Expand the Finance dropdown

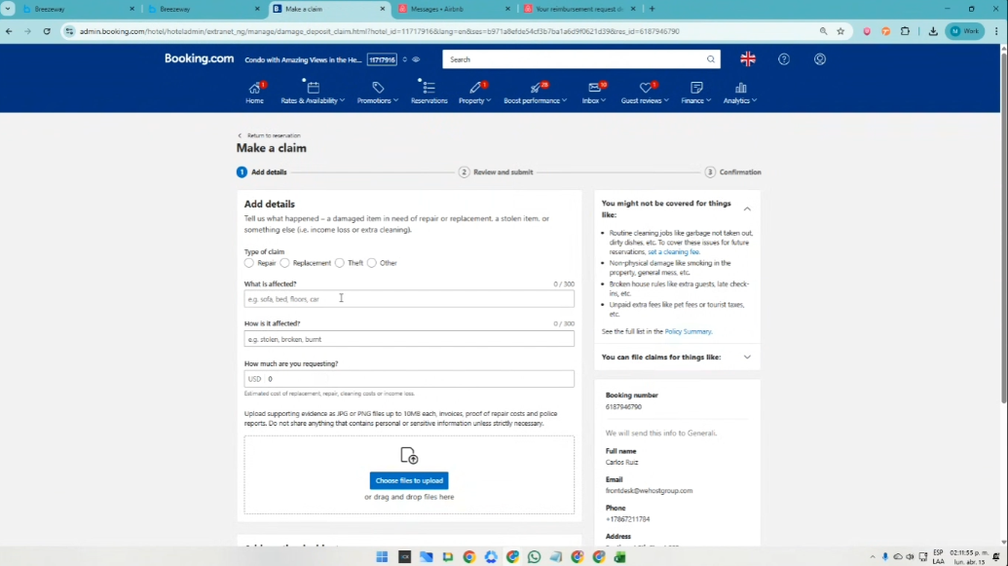click(708, 100)
